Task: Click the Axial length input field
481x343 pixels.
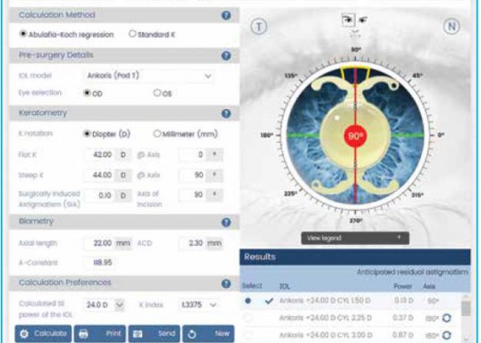Action: 99,243
